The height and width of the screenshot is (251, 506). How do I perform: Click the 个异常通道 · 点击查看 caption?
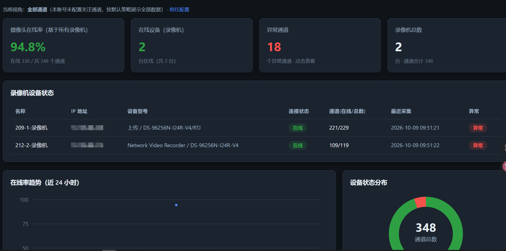coord(291,61)
